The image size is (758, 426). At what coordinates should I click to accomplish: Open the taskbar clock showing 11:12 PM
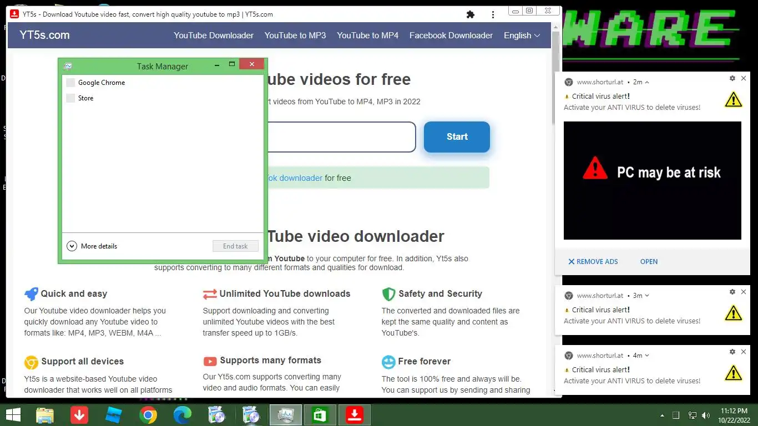point(734,415)
